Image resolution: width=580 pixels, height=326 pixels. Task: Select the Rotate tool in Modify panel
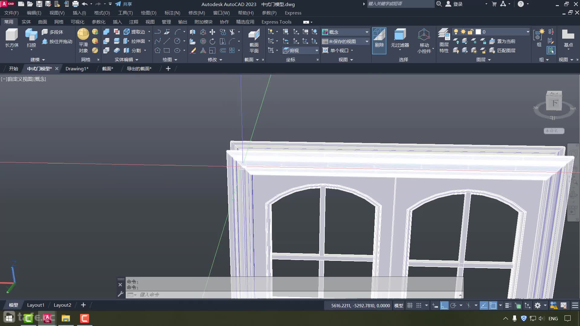tap(212, 41)
